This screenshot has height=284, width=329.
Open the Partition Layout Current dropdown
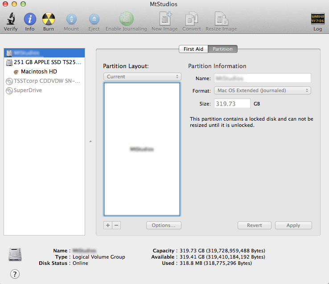pyautogui.click(x=142, y=77)
